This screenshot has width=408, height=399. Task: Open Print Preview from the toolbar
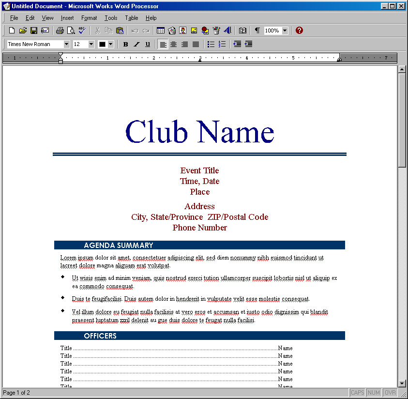point(71,31)
